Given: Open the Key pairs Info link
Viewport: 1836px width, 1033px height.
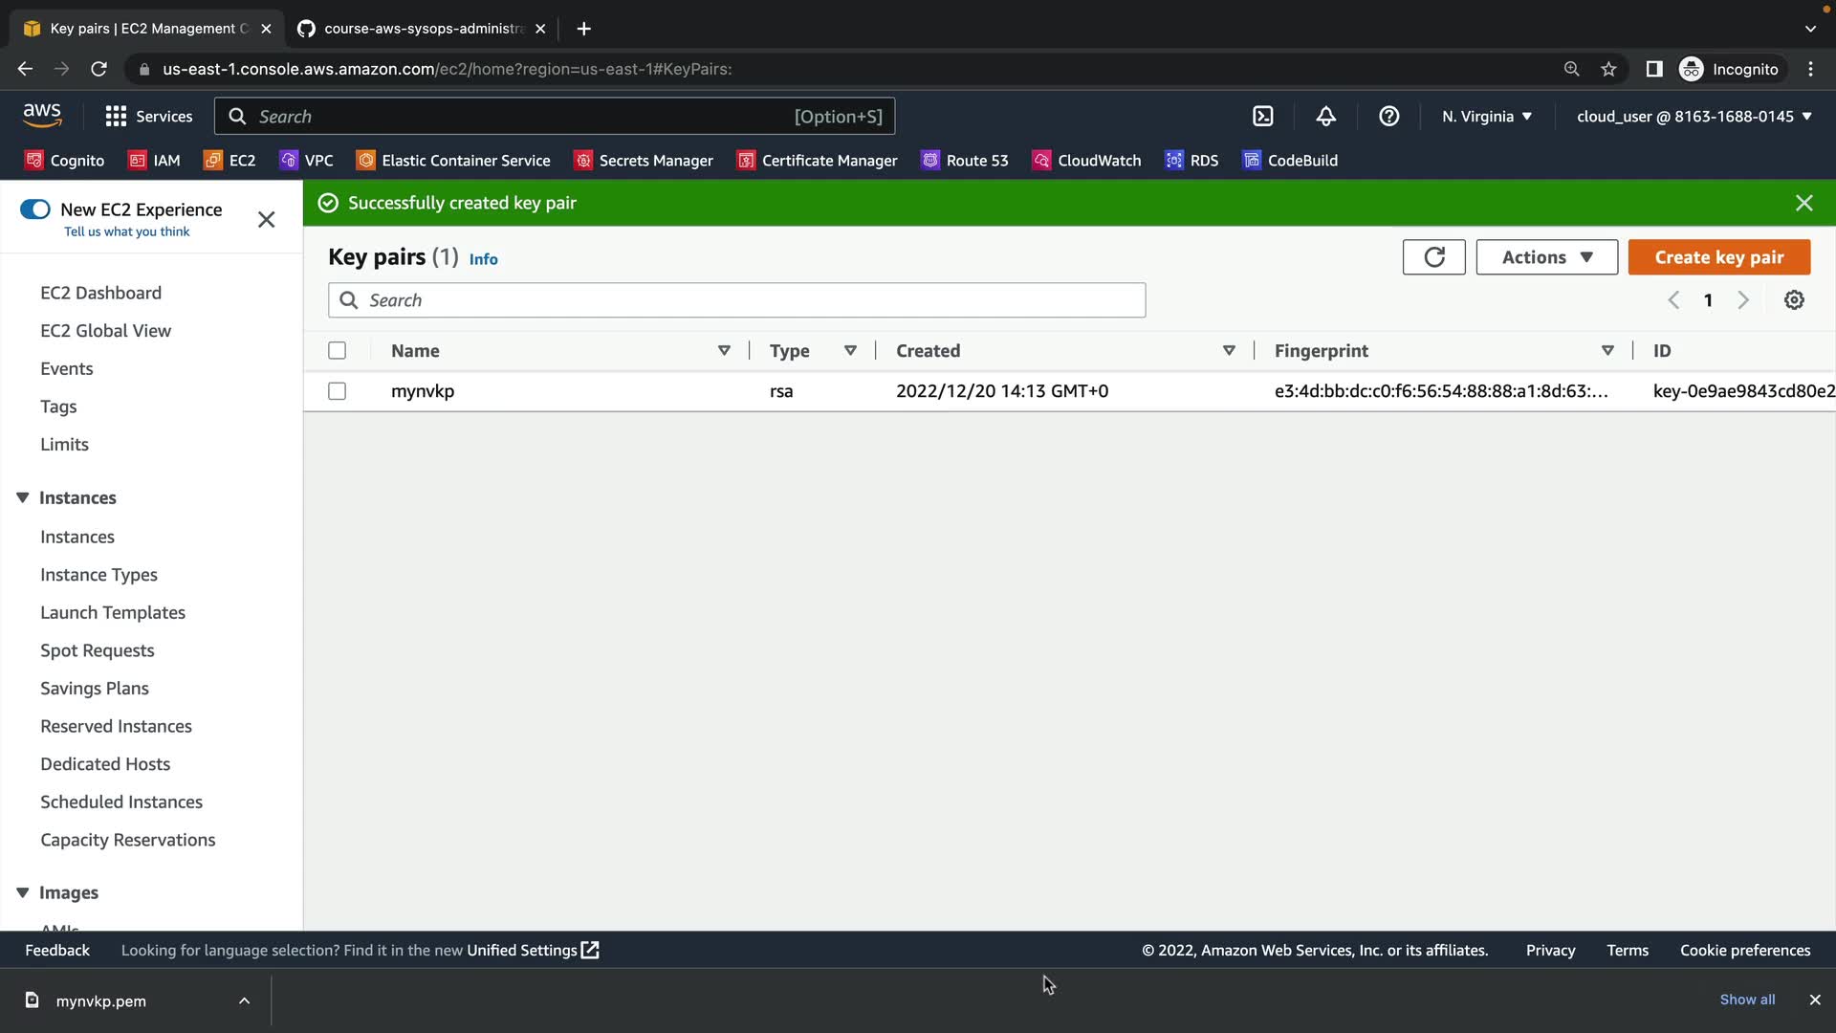Looking at the screenshot, I should (x=483, y=259).
